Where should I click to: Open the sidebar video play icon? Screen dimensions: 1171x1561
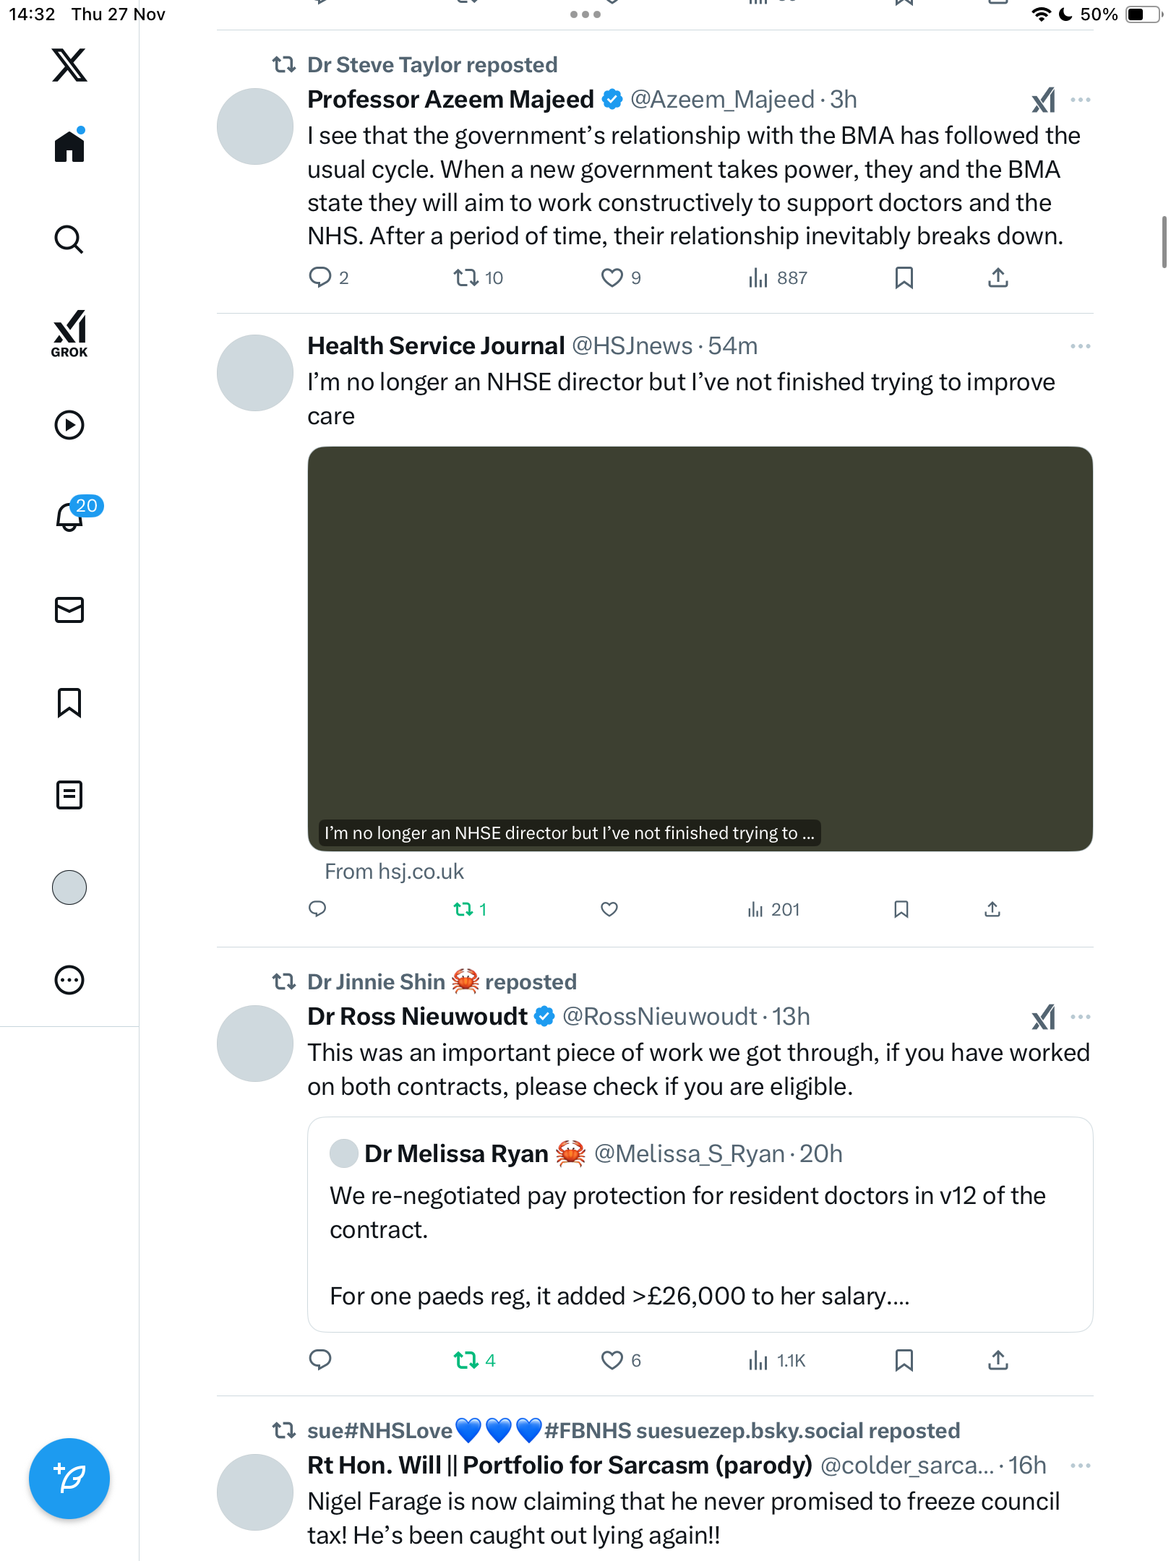(x=69, y=425)
